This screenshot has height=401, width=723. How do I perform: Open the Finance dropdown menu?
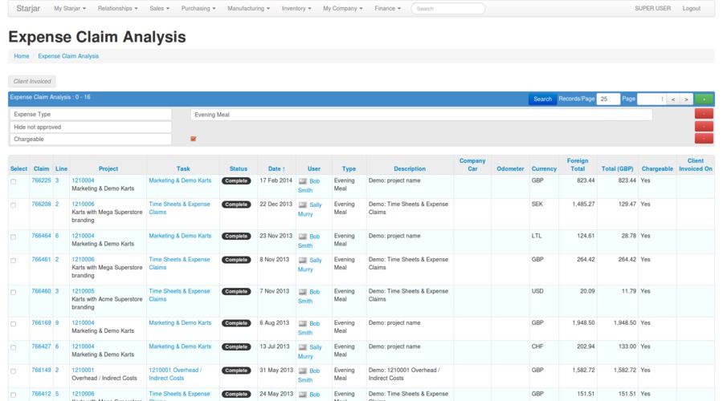point(387,8)
